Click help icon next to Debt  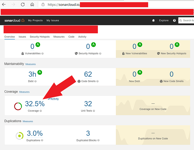click(x=36, y=81)
